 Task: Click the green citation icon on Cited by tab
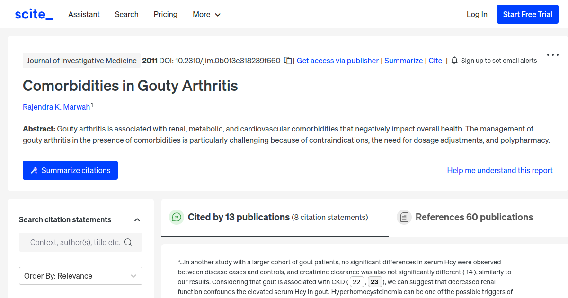177,217
